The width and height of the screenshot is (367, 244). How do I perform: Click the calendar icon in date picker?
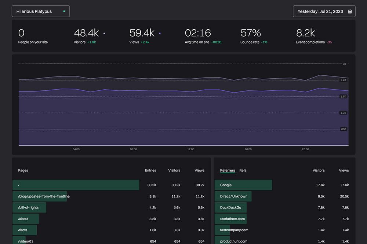[x=350, y=11]
